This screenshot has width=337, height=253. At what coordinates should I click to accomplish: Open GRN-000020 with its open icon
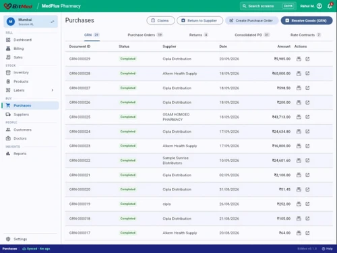click(307, 190)
